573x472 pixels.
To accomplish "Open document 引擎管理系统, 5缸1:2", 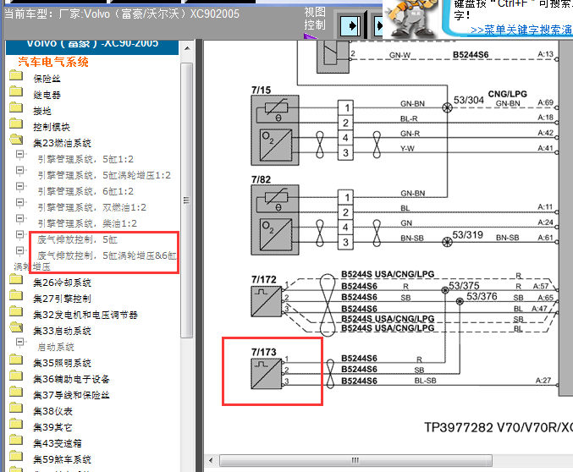I will [85, 159].
